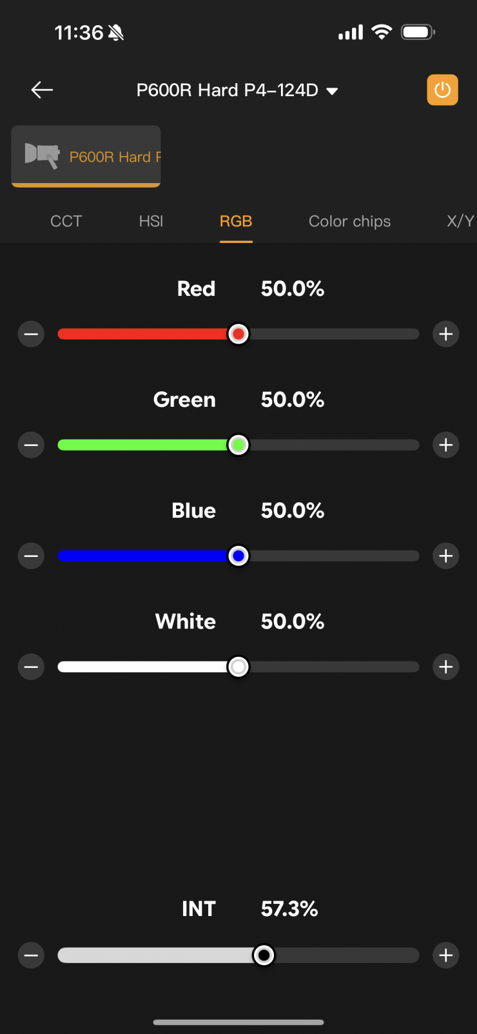Screen dimensions: 477x1034
Task: Toggle the orange power button
Action: (x=442, y=90)
